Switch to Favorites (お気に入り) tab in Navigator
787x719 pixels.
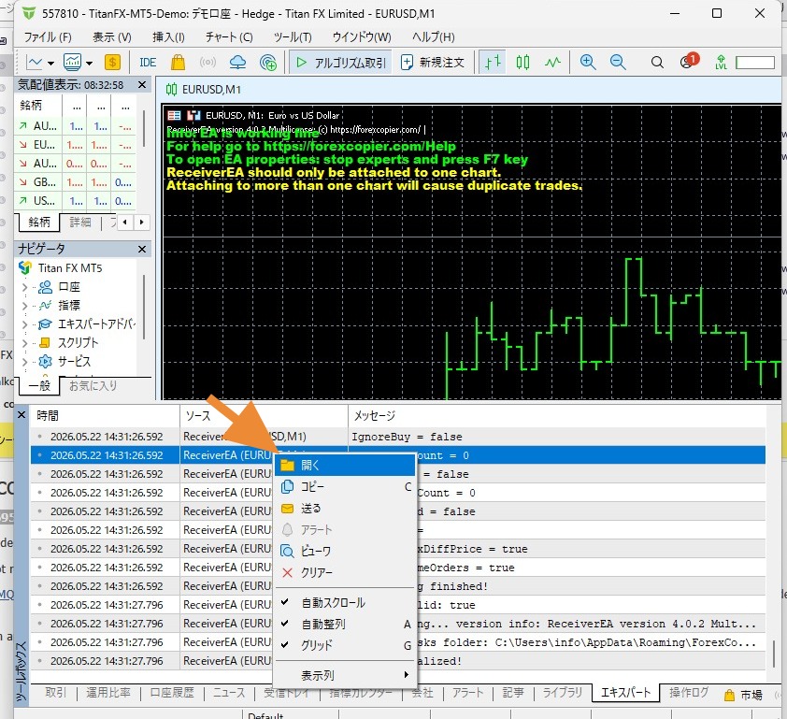tap(93, 385)
